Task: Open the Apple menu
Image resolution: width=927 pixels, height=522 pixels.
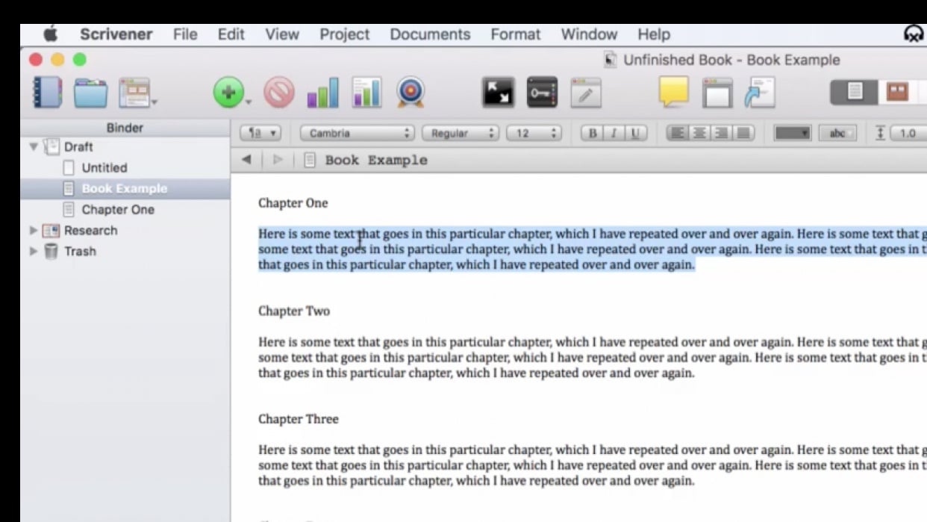Action: click(50, 34)
